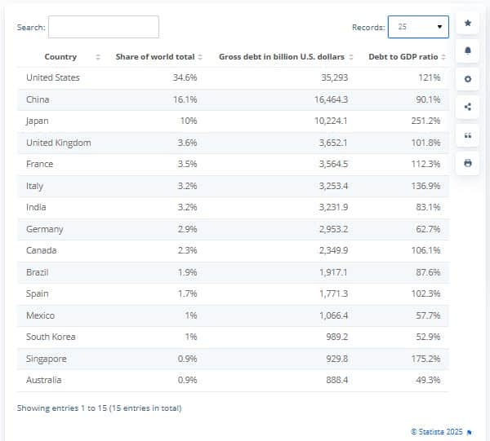Click sort arrows beside Gross debt header
Screen dimensions: 490x441
coord(352,57)
